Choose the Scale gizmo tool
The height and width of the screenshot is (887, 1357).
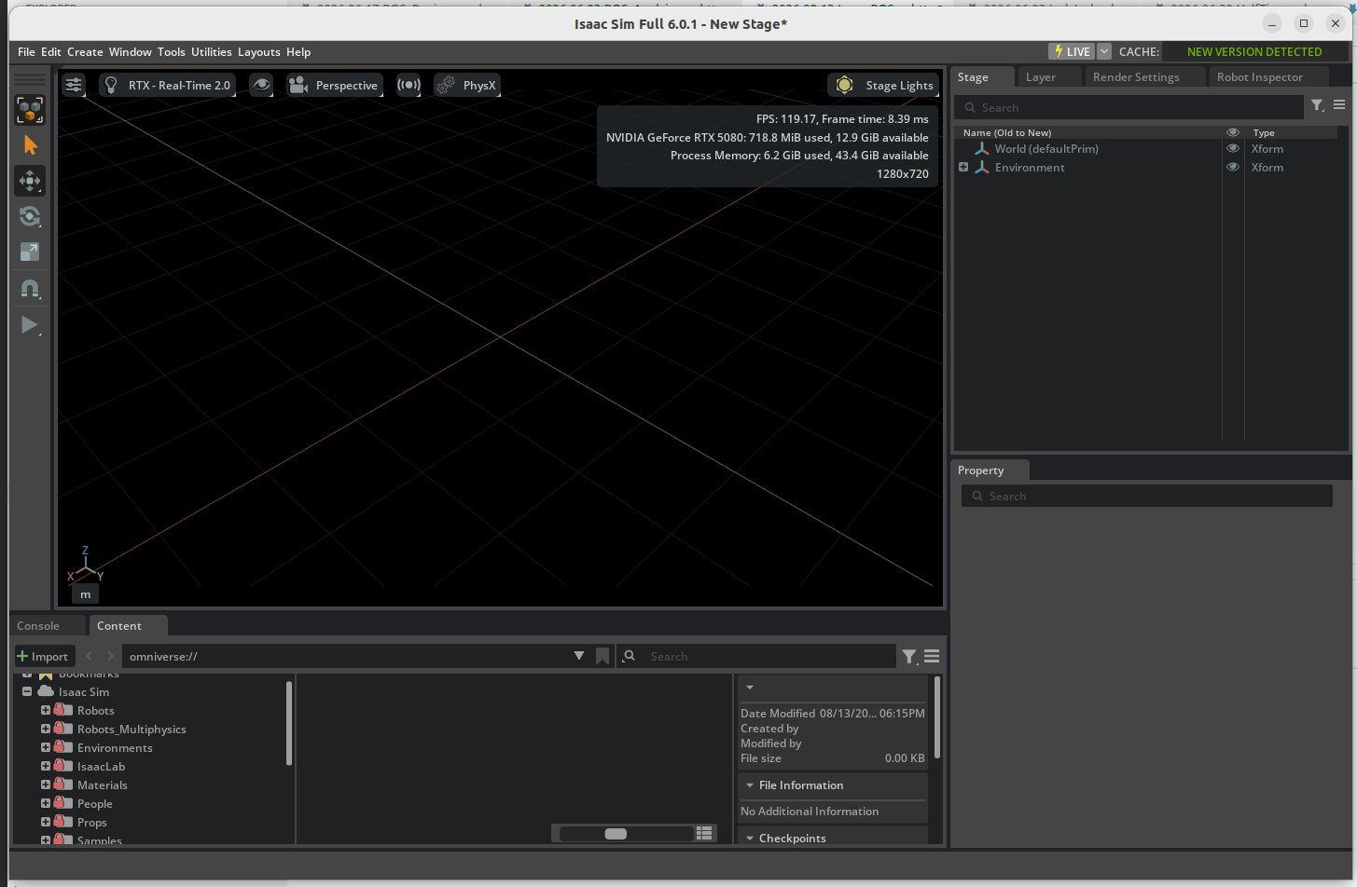[x=30, y=252]
